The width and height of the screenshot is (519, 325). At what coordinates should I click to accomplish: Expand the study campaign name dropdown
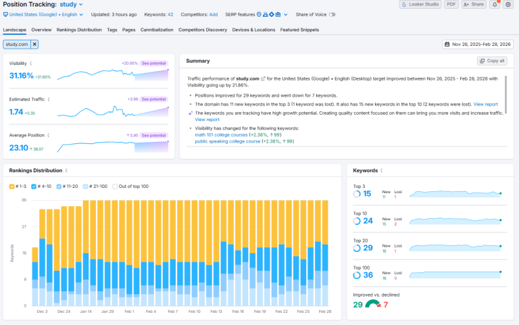pos(80,4)
